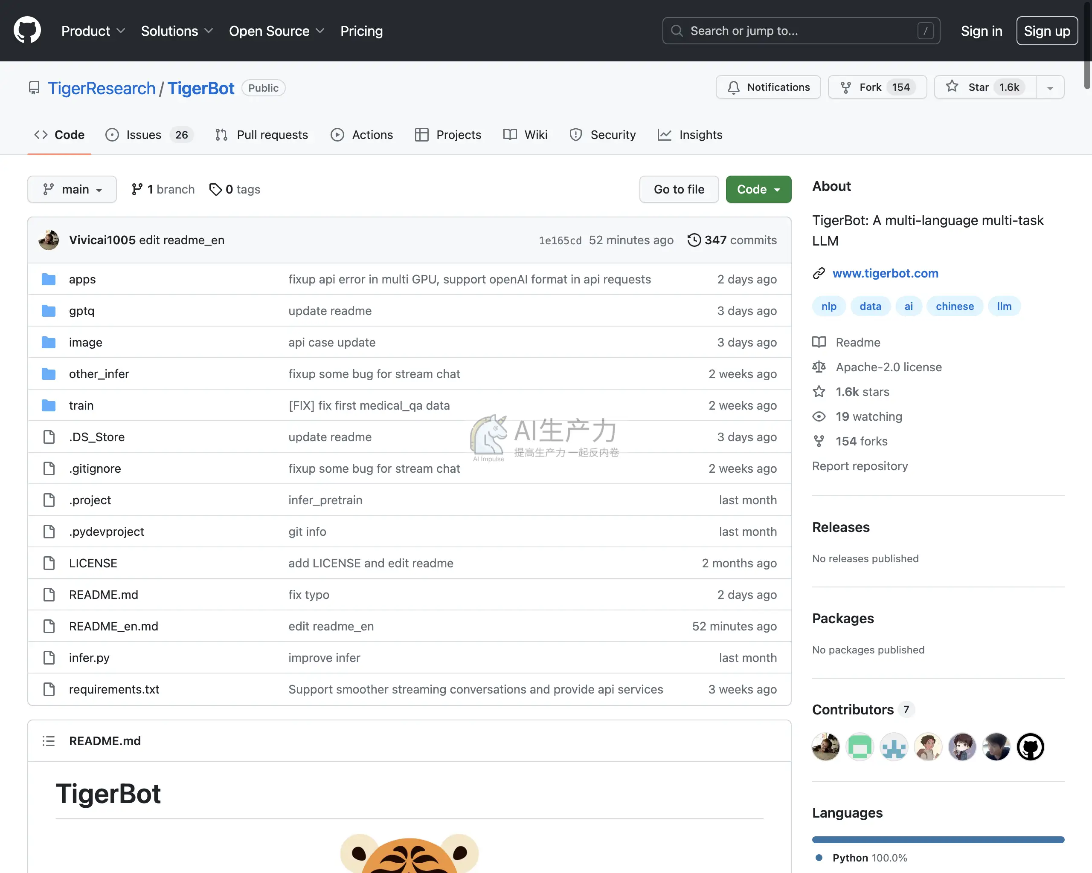Click the GitHub Octocat logo
This screenshot has width=1092, height=873.
tap(27, 30)
